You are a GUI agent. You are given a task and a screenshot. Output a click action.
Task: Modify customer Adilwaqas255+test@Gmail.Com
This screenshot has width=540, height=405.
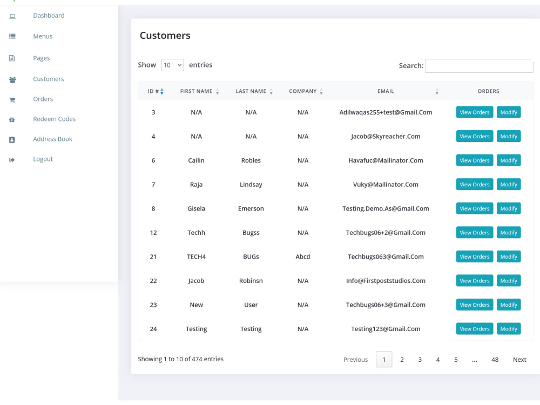click(509, 112)
